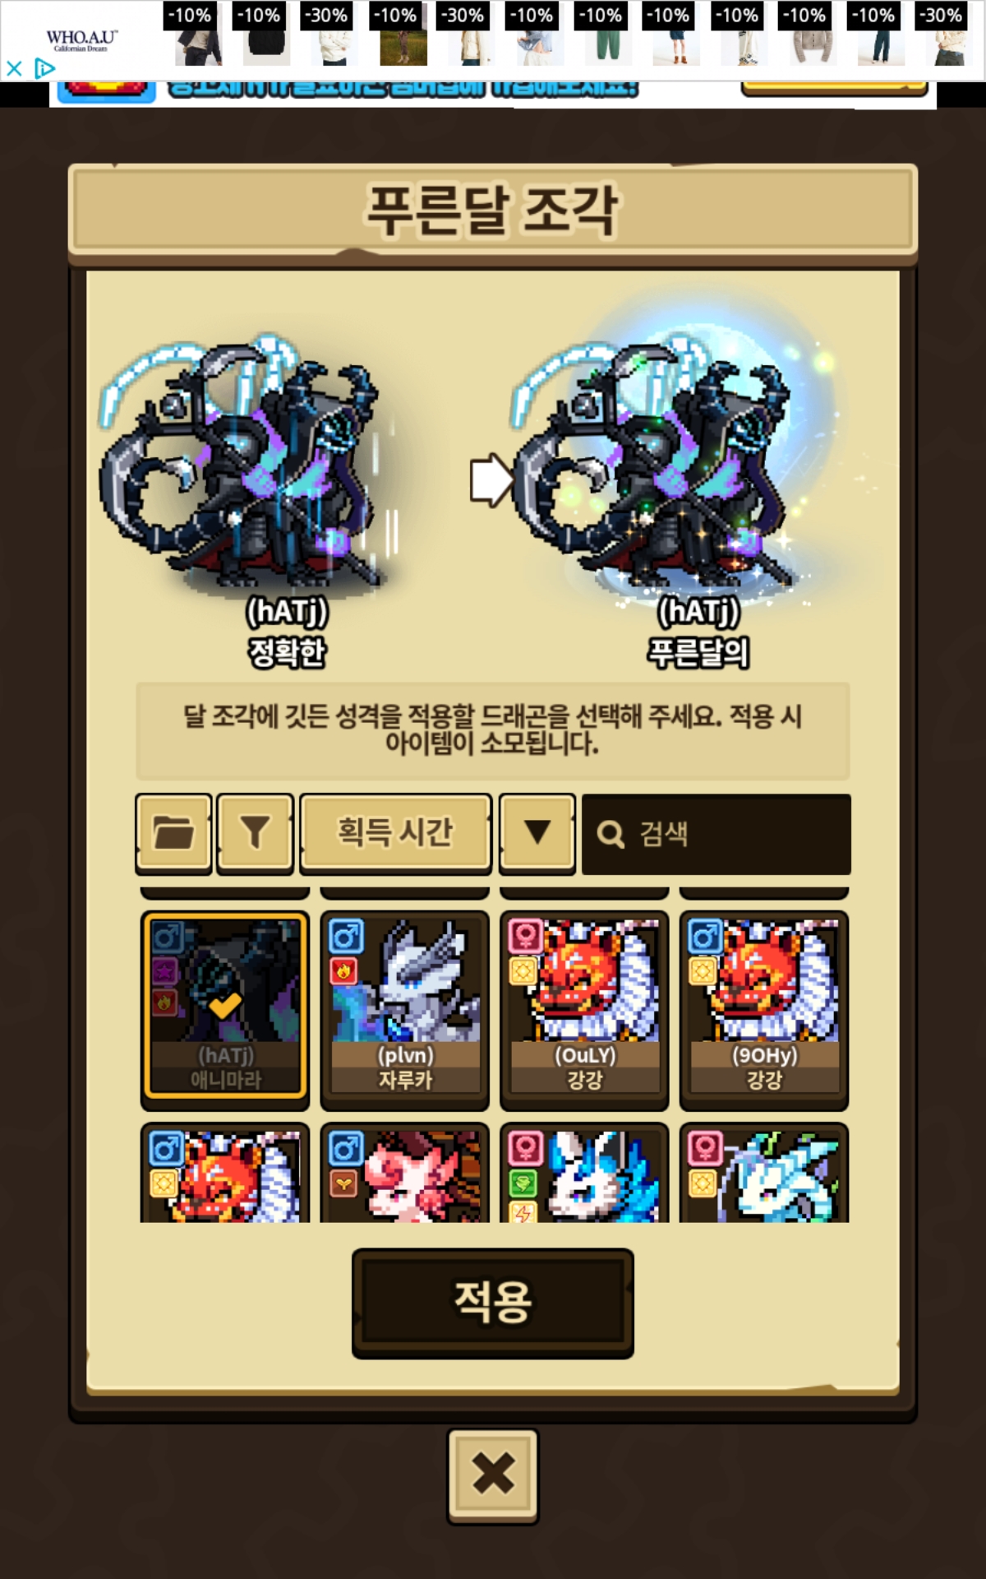Expand the sort order down-arrow dropdown
Screen dimensions: 986x1579
537,833
